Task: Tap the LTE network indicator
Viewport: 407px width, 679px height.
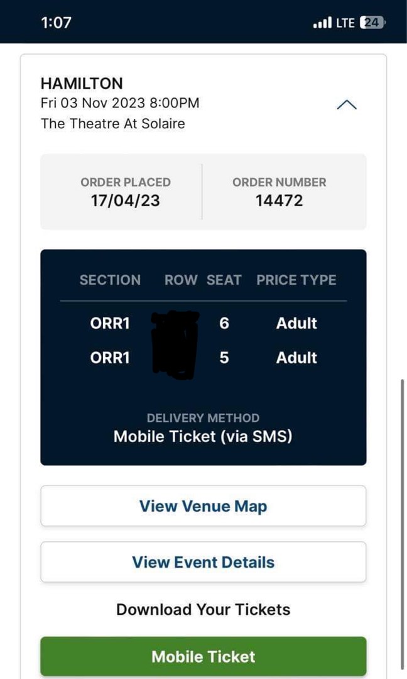Action: pyautogui.click(x=344, y=22)
